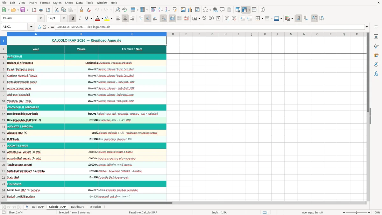Click the formula input line
This screenshot has height=215, width=382.
pos(209,27)
